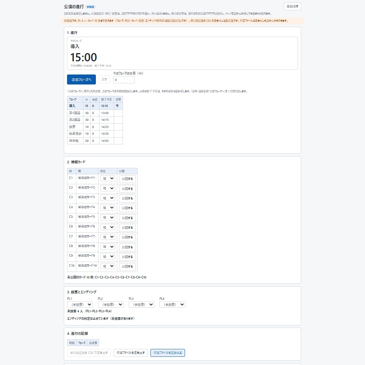Click the 作業ファイルを書き出す button
The width and height of the screenshot is (365, 365).
130,353
